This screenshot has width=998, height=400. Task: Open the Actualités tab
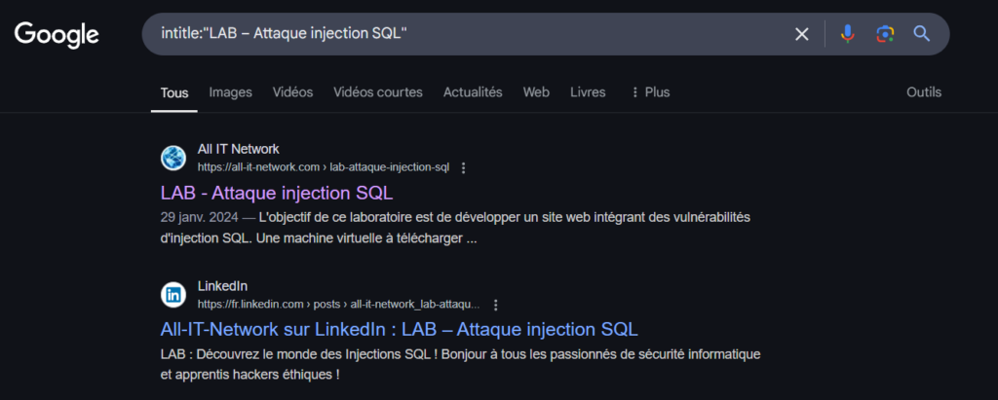pos(473,92)
